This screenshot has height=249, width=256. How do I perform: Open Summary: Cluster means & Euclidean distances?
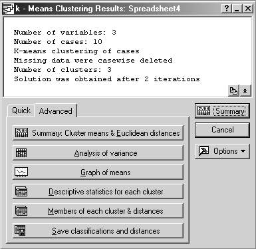coord(98,132)
